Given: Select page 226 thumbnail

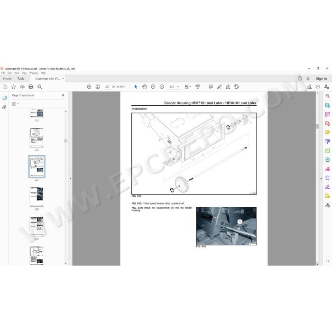Looking at the screenshot, I should point(37,138).
